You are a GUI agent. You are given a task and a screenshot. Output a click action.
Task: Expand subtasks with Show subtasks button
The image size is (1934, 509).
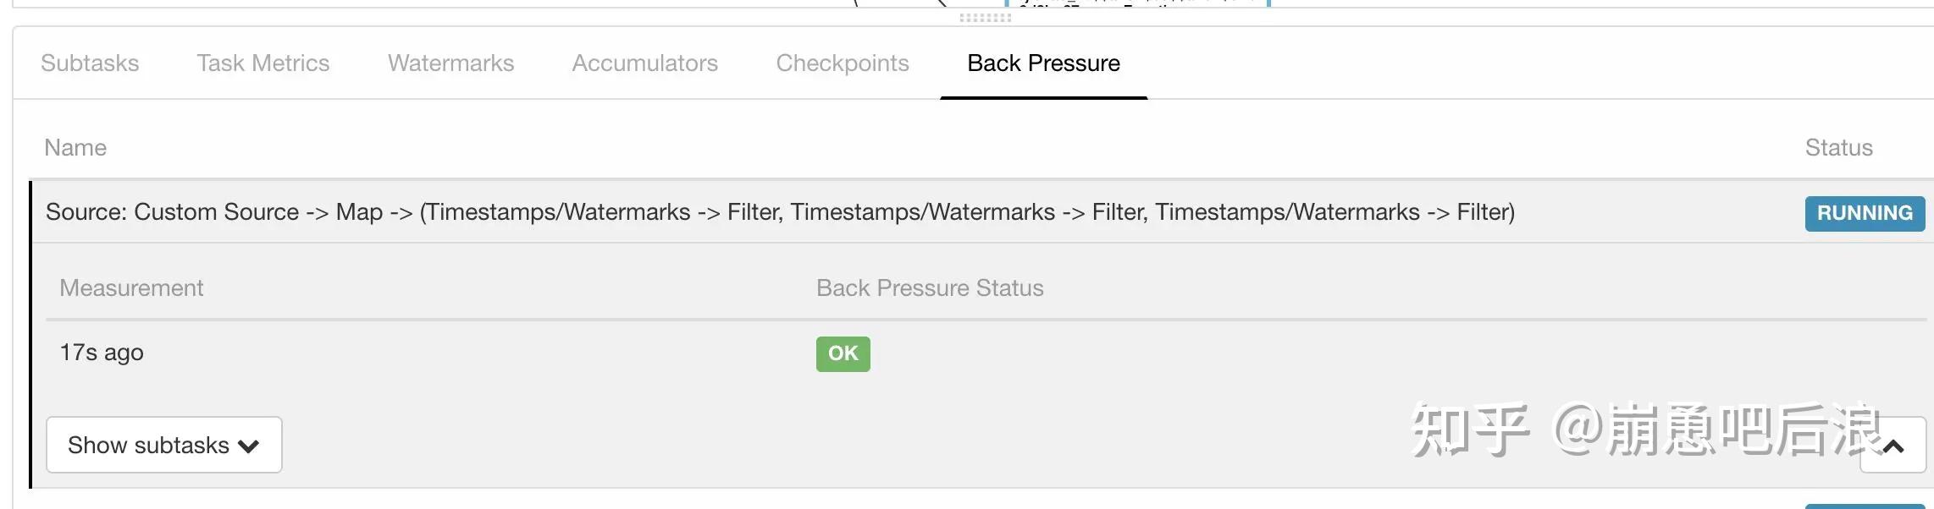(163, 445)
